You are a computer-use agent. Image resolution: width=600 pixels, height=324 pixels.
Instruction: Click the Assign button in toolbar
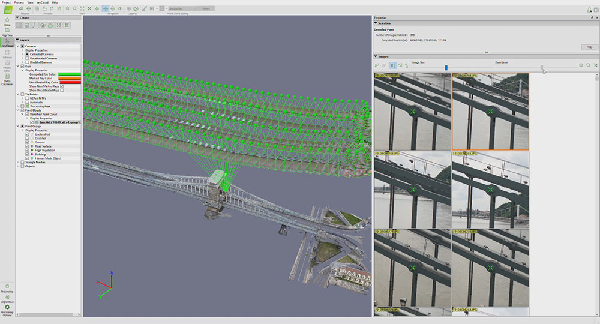click(x=206, y=8)
